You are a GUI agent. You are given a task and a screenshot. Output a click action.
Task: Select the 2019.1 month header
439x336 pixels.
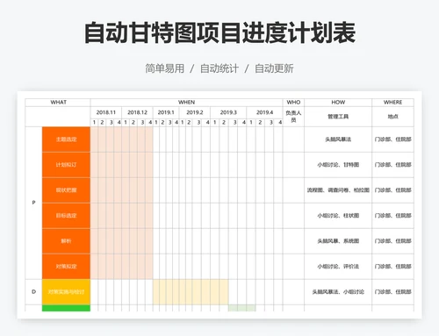(166, 112)
